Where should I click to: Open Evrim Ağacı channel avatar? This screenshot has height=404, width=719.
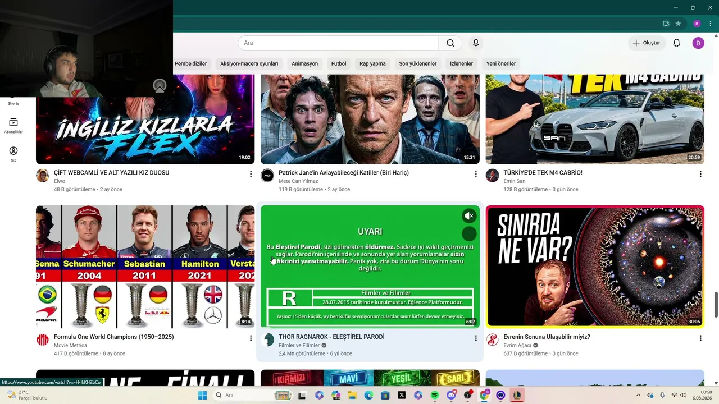[493, 340]
